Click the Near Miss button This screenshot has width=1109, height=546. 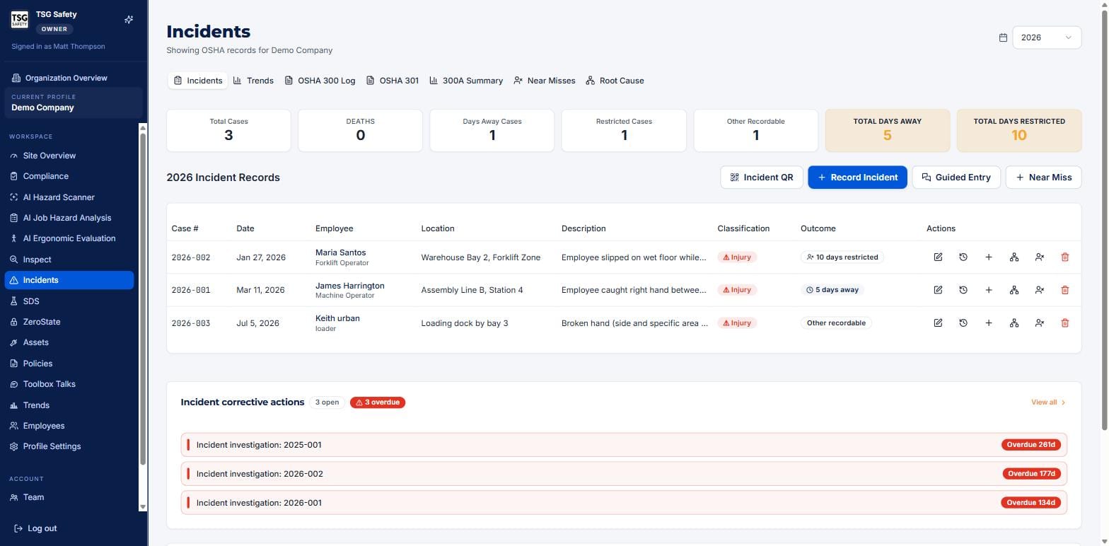pyautogui.click(x=1044, y=178)
